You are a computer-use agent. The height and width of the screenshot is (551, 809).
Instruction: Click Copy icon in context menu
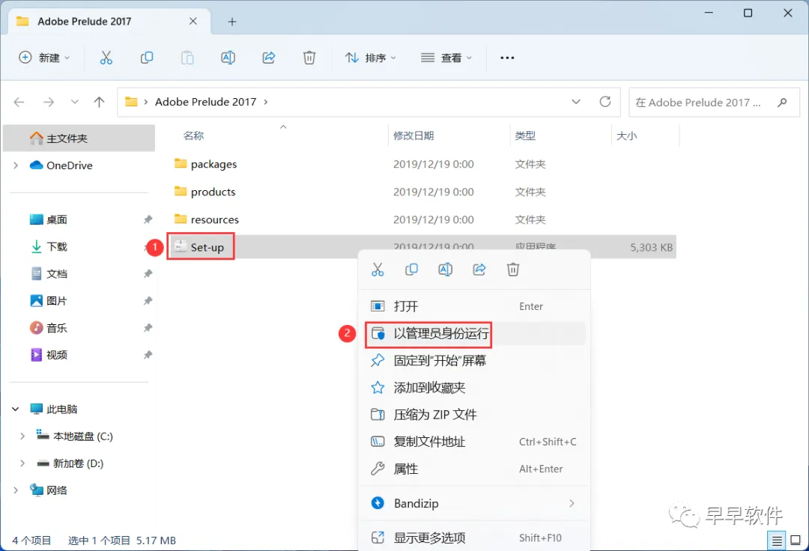(411, 270)
